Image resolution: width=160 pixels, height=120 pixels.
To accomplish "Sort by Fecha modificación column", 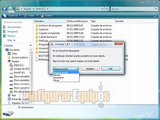I will coord(77,21).
